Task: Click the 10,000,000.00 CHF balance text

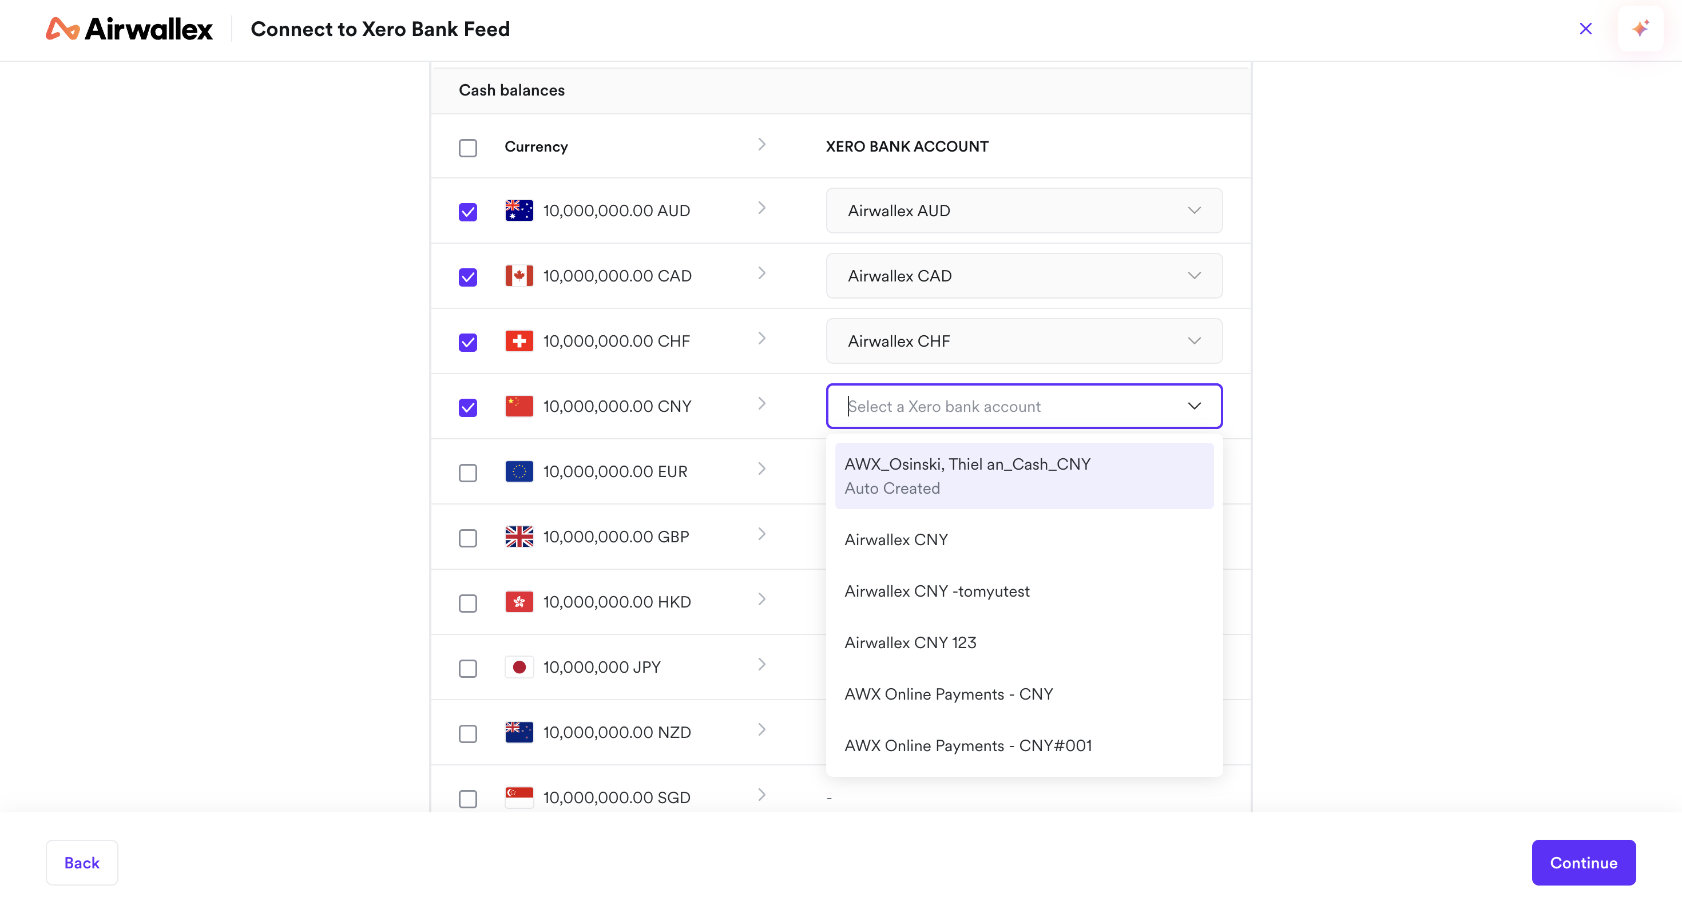Action: [616, 342]
